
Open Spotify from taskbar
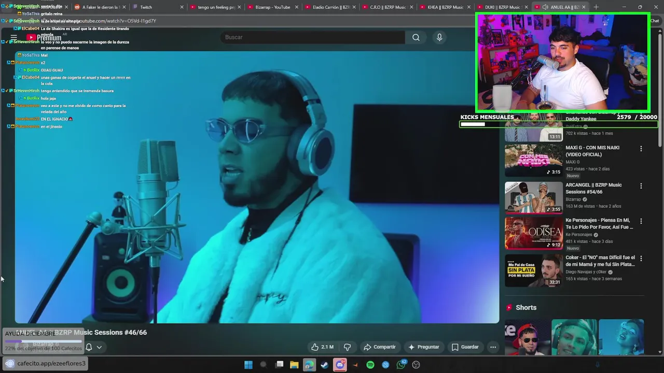coord(370,365)
